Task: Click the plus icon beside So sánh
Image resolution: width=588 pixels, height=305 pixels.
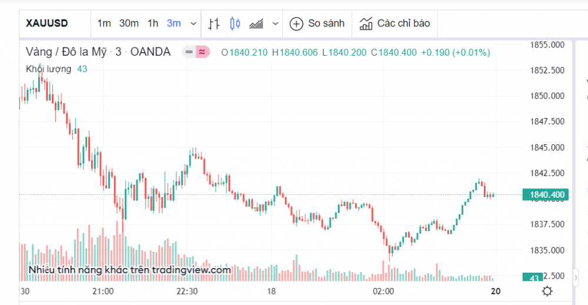Action: tap(296, 23)
